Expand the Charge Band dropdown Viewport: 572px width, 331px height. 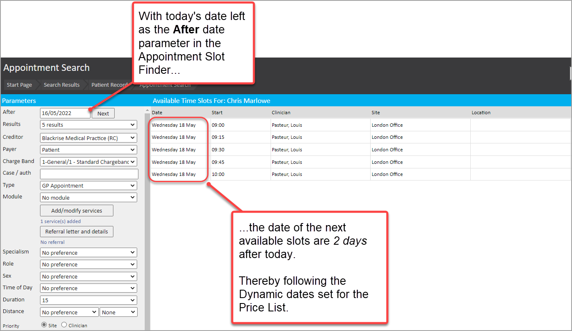[x=88, y=162]
